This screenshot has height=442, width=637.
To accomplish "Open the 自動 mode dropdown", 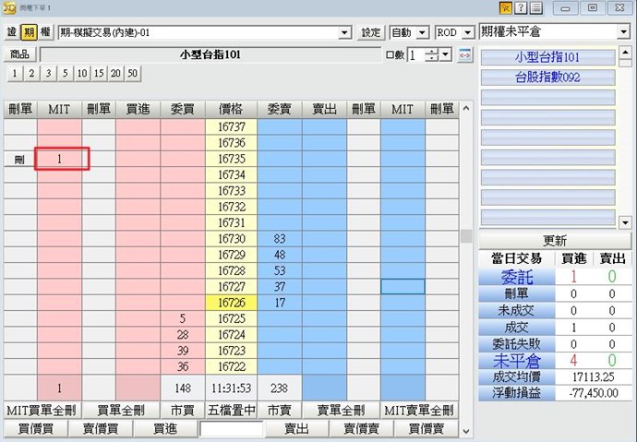I will 421,32.
